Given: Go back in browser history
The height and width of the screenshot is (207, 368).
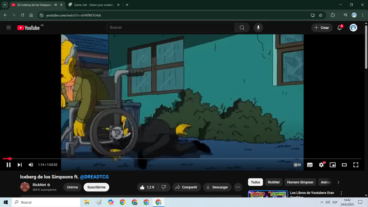Looking at the screenshot, I should click(x=5, y=15).
